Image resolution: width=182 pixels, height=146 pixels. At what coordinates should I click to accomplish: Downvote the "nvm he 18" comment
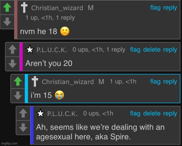tap(7, 22)
